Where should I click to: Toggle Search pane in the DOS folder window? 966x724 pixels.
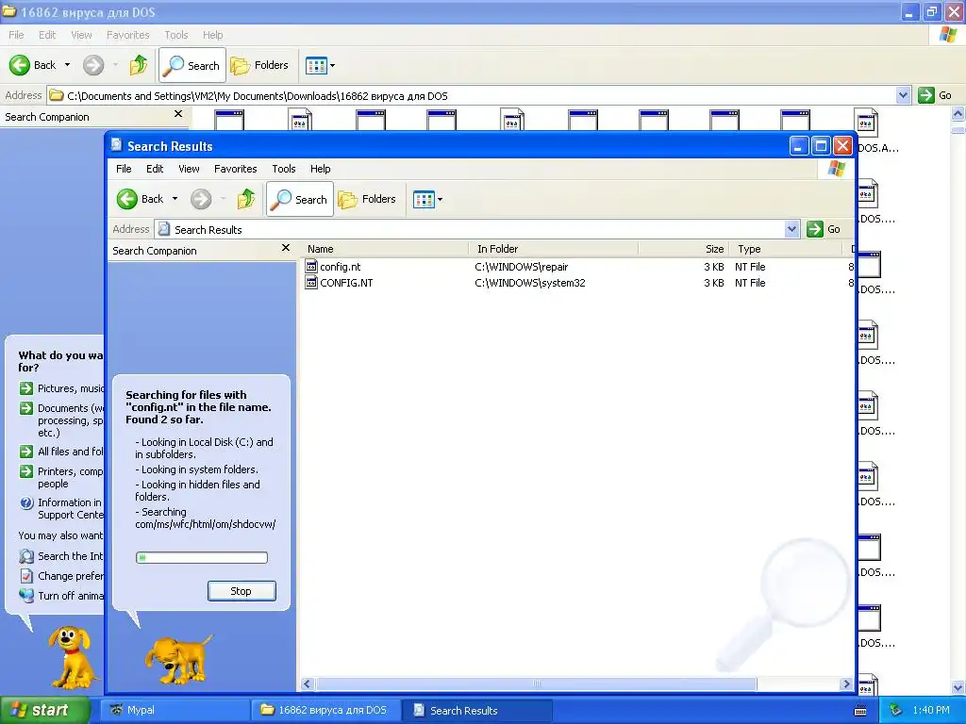click(192, 65)
